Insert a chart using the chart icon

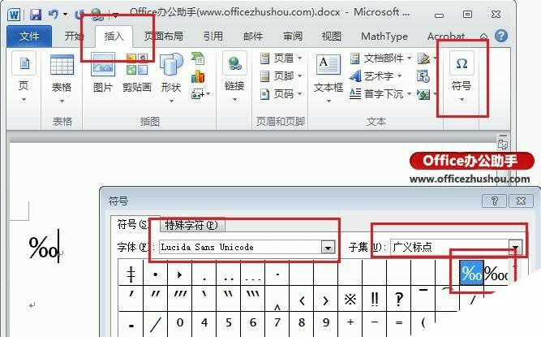[x=198, y=76]
